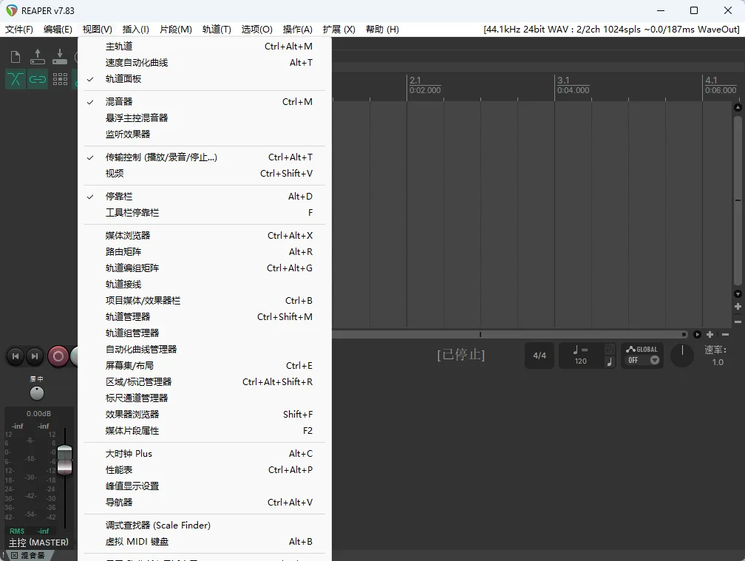Click the REAPER logo in the title bar

pyautogui.click(x=11, y=10)
